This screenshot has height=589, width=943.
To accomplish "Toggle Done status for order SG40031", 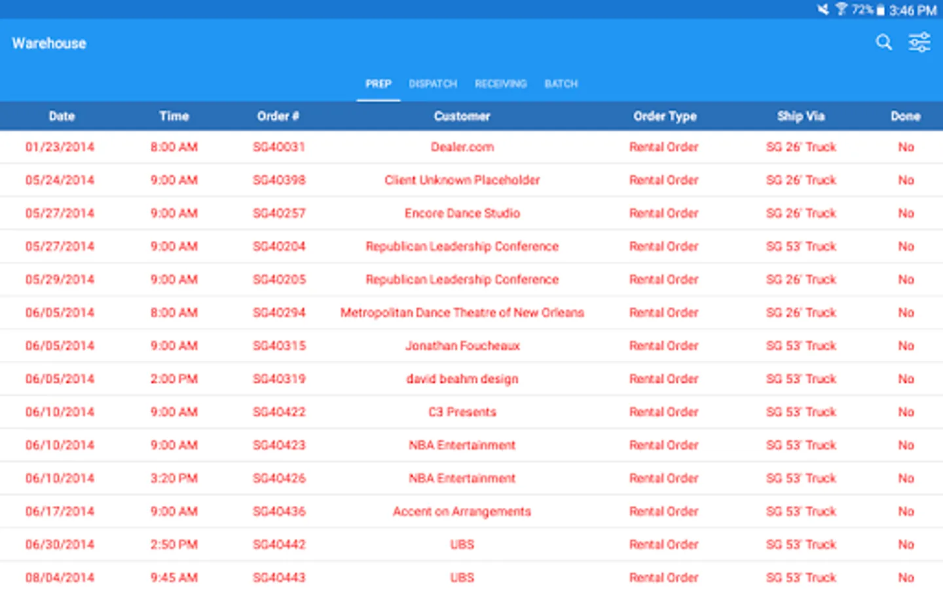I will (906, 147).
